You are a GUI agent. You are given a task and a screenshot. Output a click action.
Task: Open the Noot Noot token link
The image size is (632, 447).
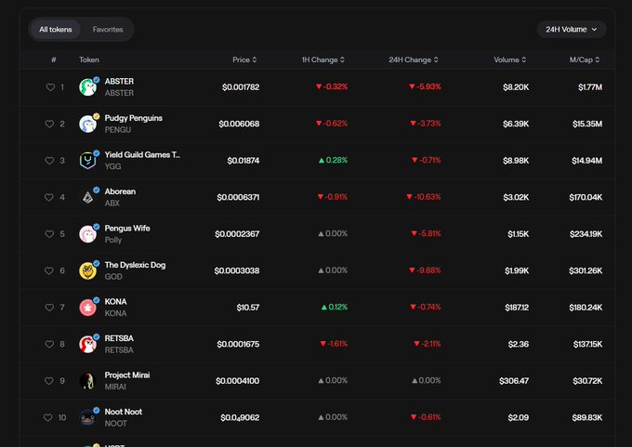coord(124,412)
